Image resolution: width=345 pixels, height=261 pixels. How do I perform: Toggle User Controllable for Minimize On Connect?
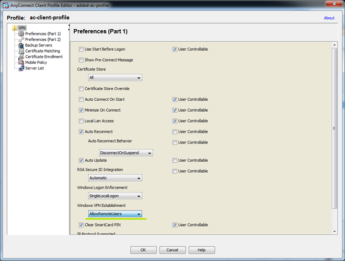[175, 110]
